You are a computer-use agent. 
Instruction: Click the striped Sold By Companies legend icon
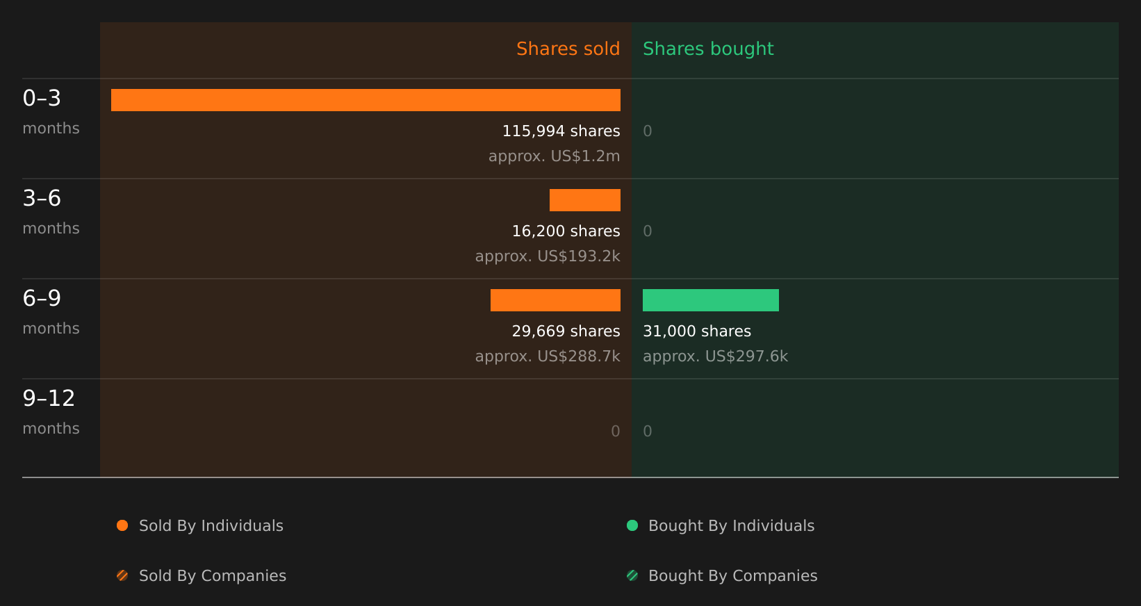122,575
